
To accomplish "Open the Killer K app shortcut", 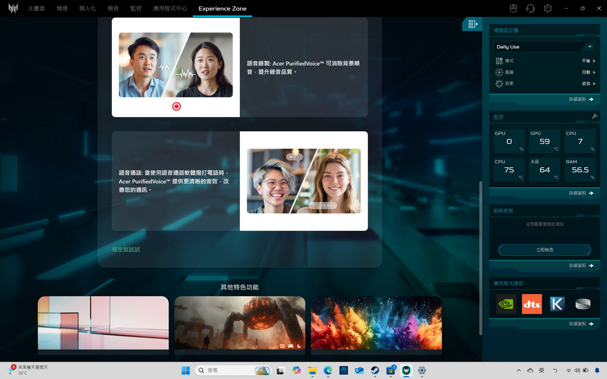I will (x=557, y=304).
